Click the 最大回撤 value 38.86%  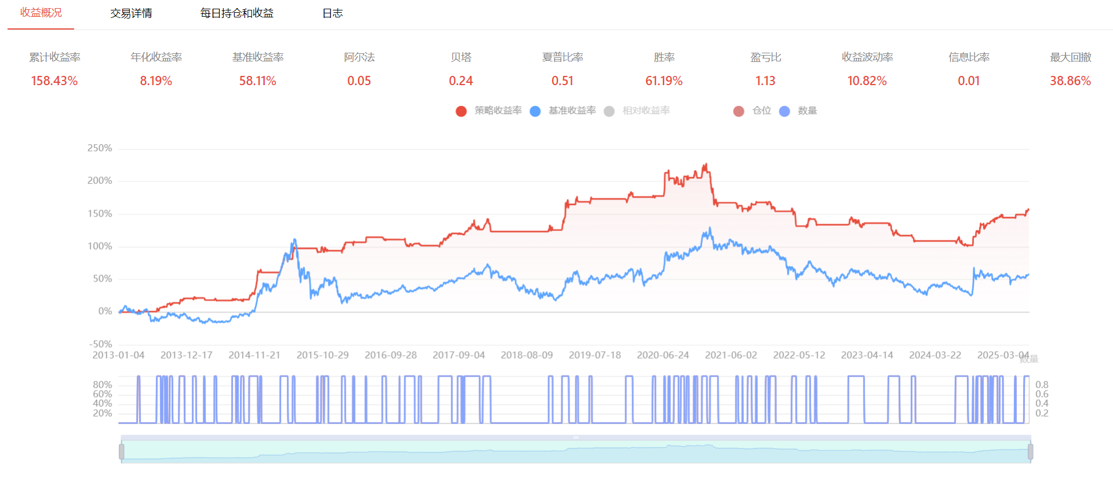pos(1070,81)
